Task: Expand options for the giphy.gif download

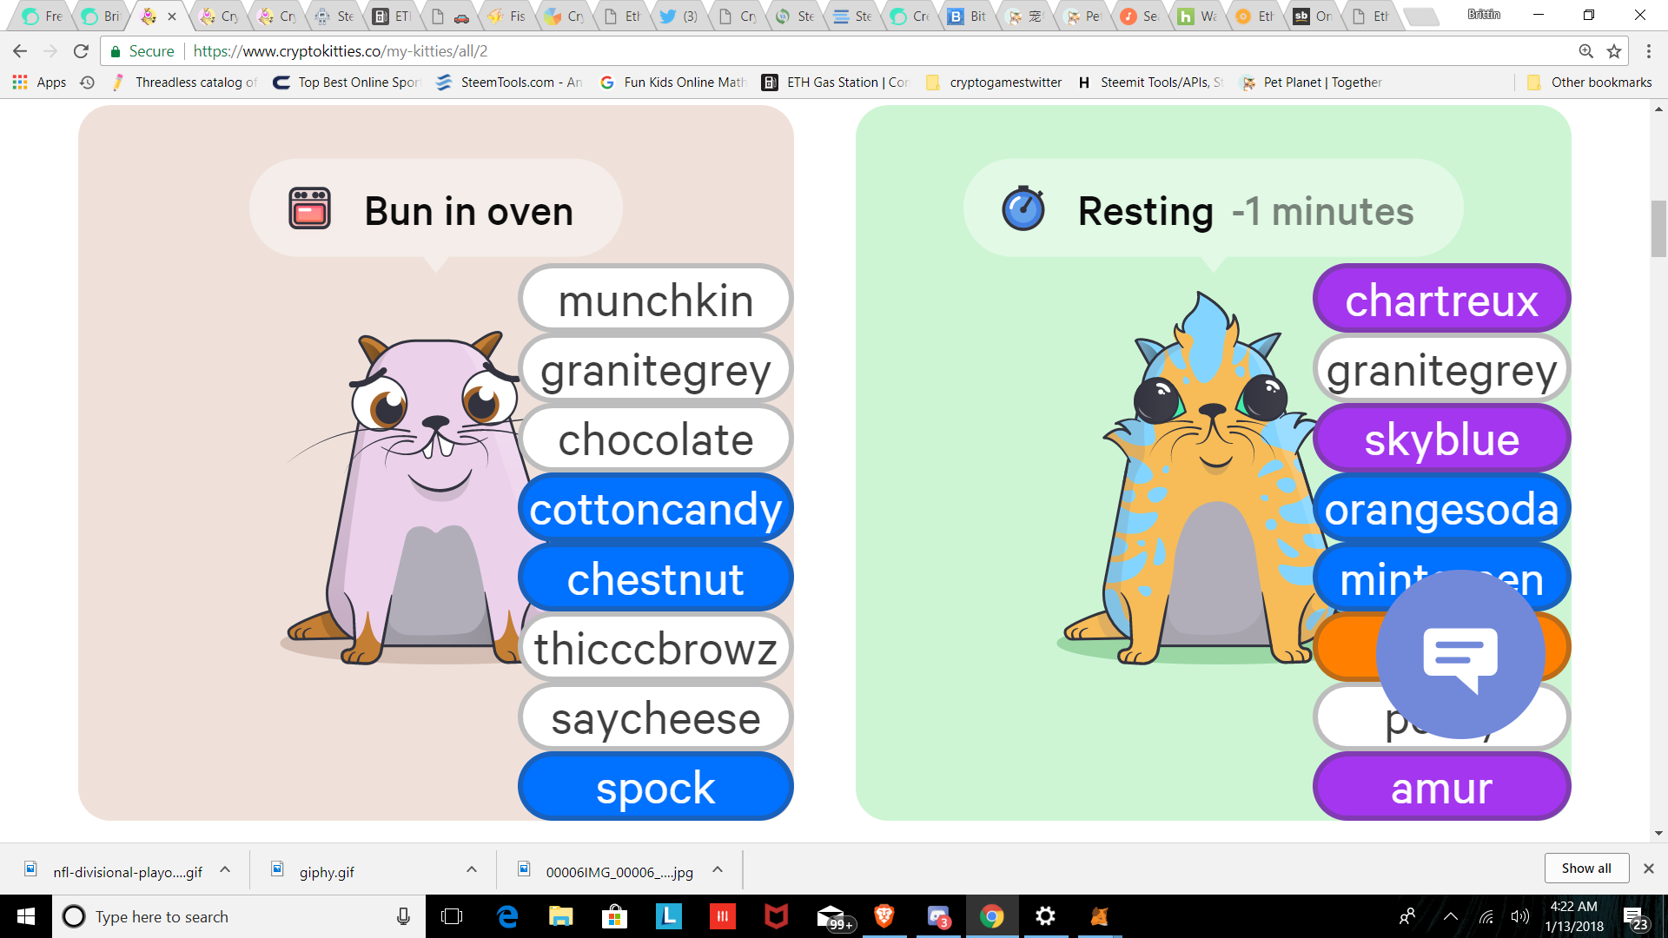Action: pyautogui.click(x=472, y=869)
